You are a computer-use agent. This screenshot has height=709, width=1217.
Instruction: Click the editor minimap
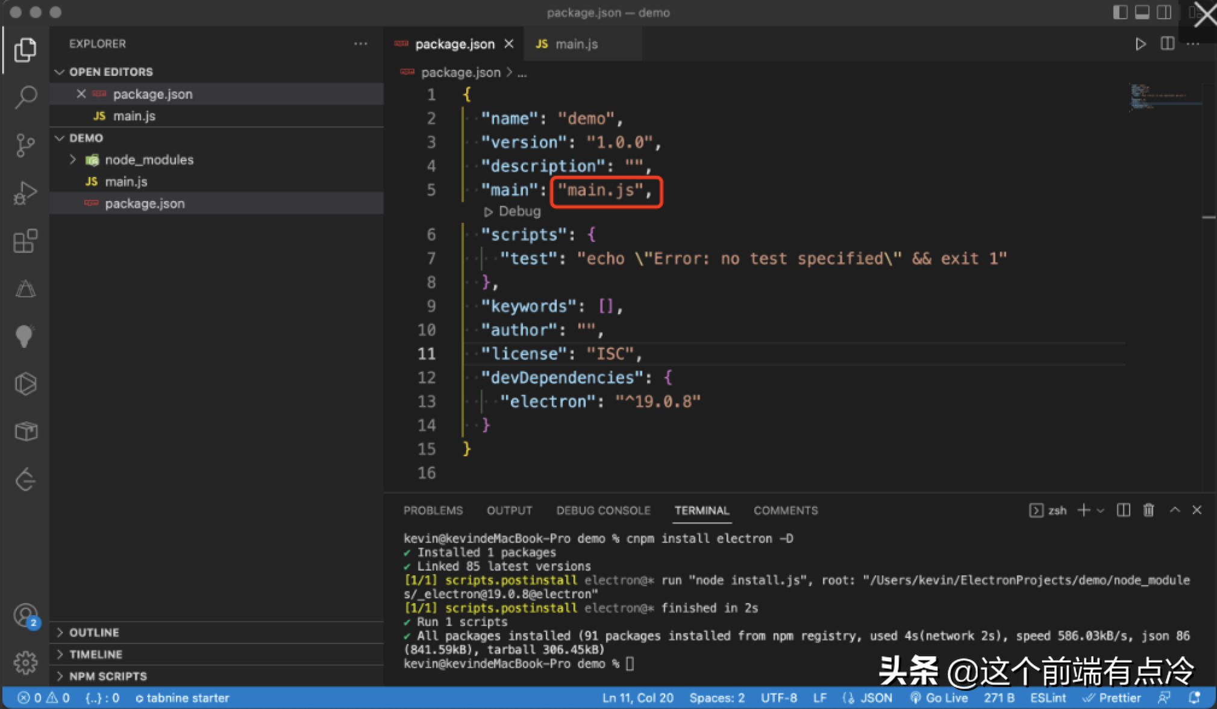[x=1165, y=98]
